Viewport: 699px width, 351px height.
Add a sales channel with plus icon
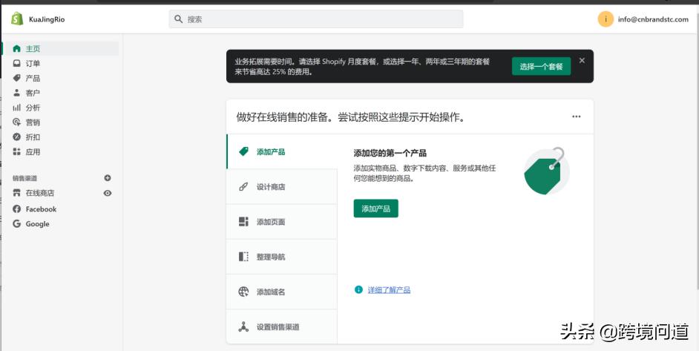click(108, 178)
